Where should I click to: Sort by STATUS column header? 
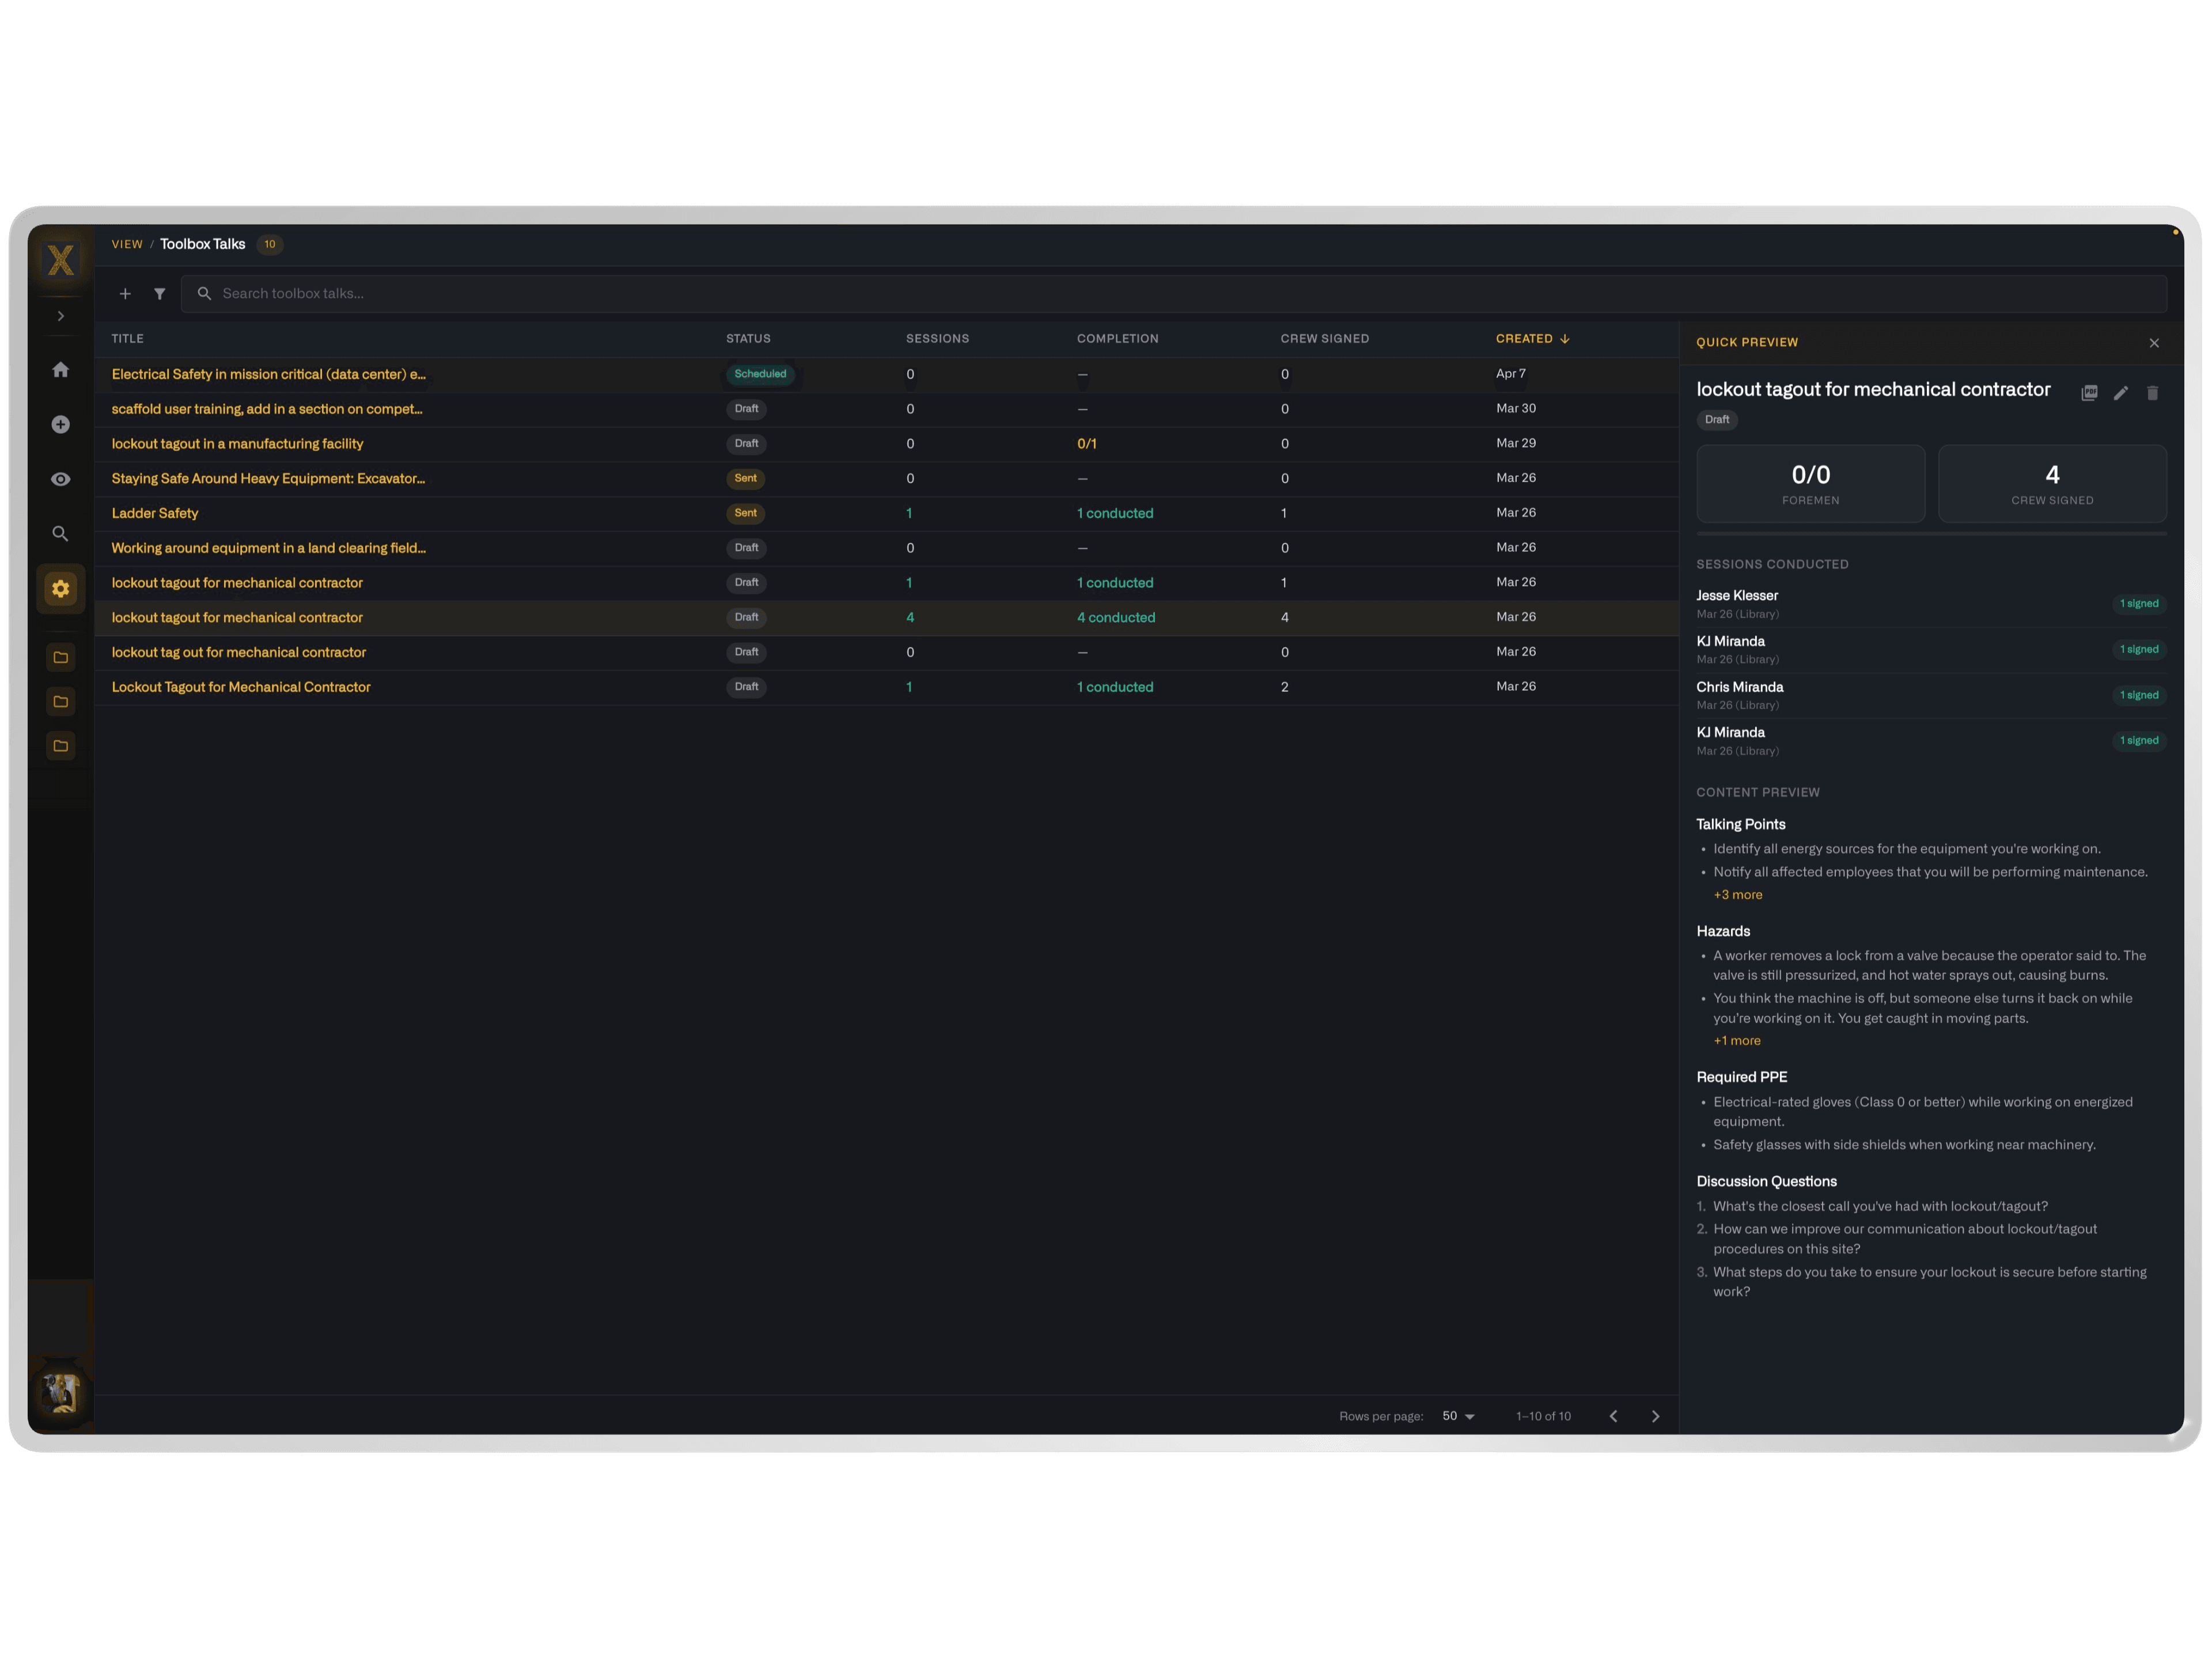748,339
